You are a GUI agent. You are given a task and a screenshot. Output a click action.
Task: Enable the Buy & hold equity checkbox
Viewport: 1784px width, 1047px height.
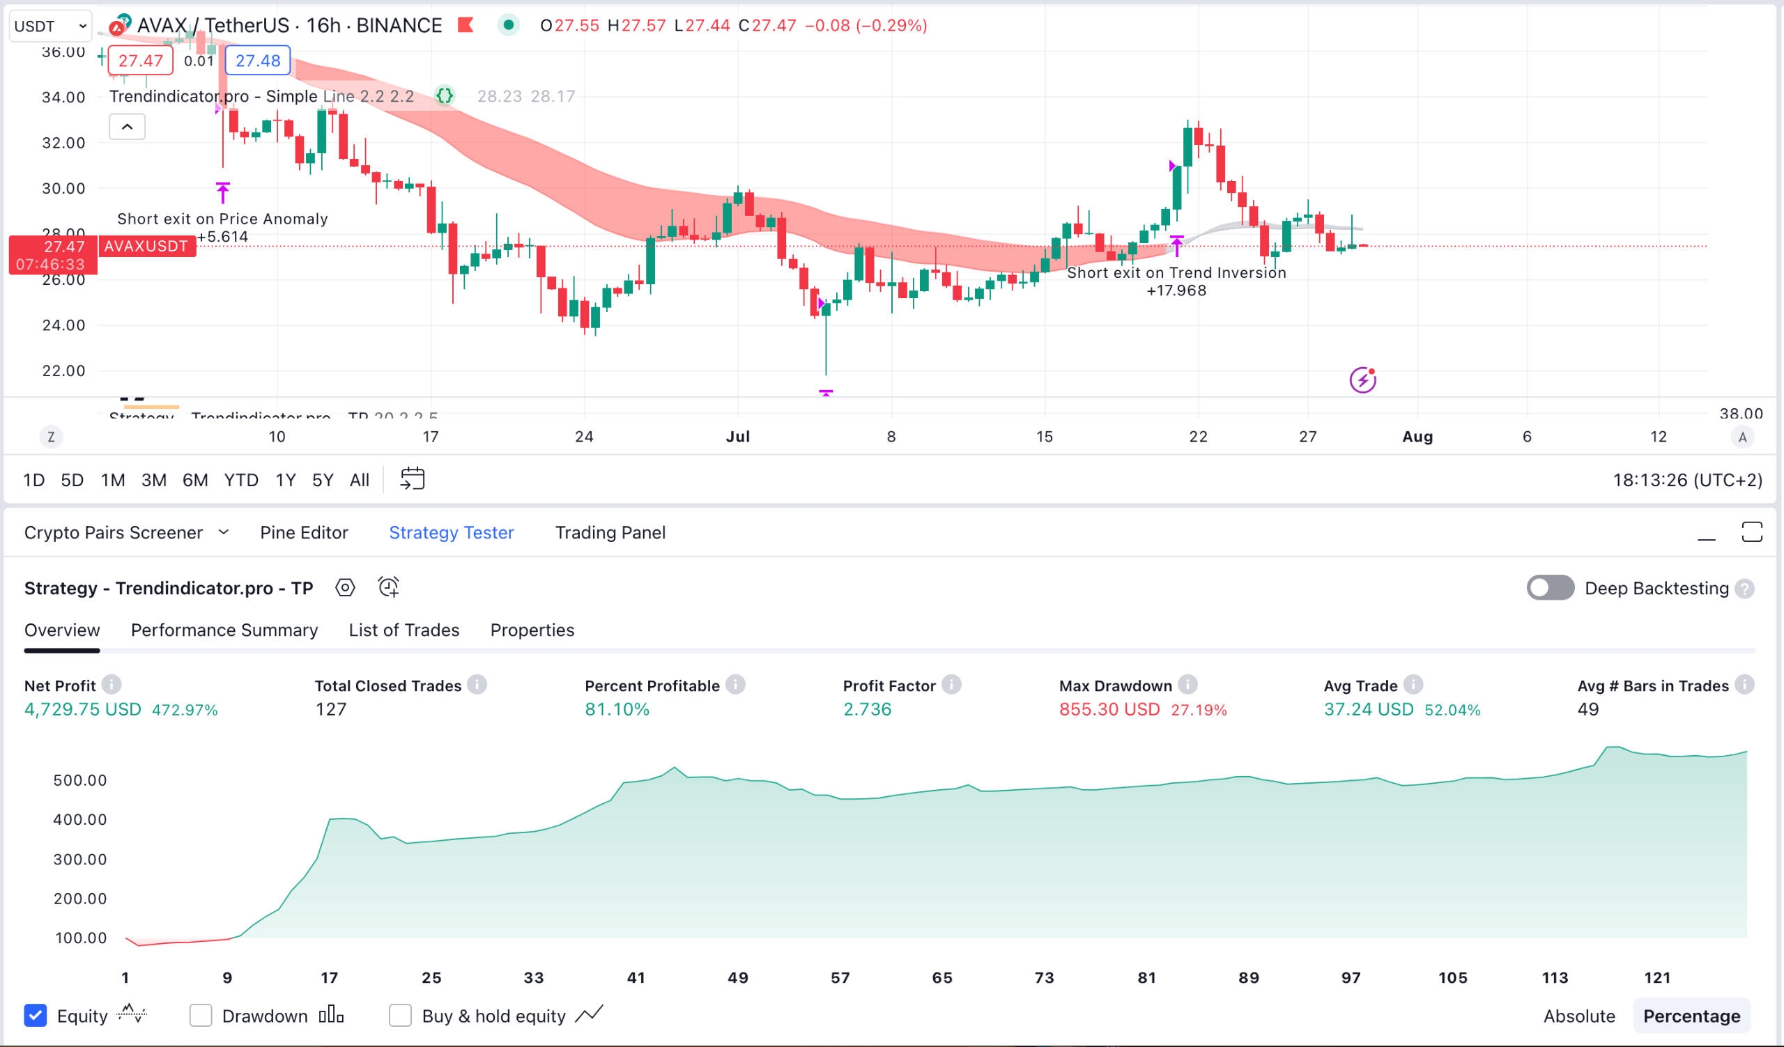pyautogui.click(x=401, y=1015)
